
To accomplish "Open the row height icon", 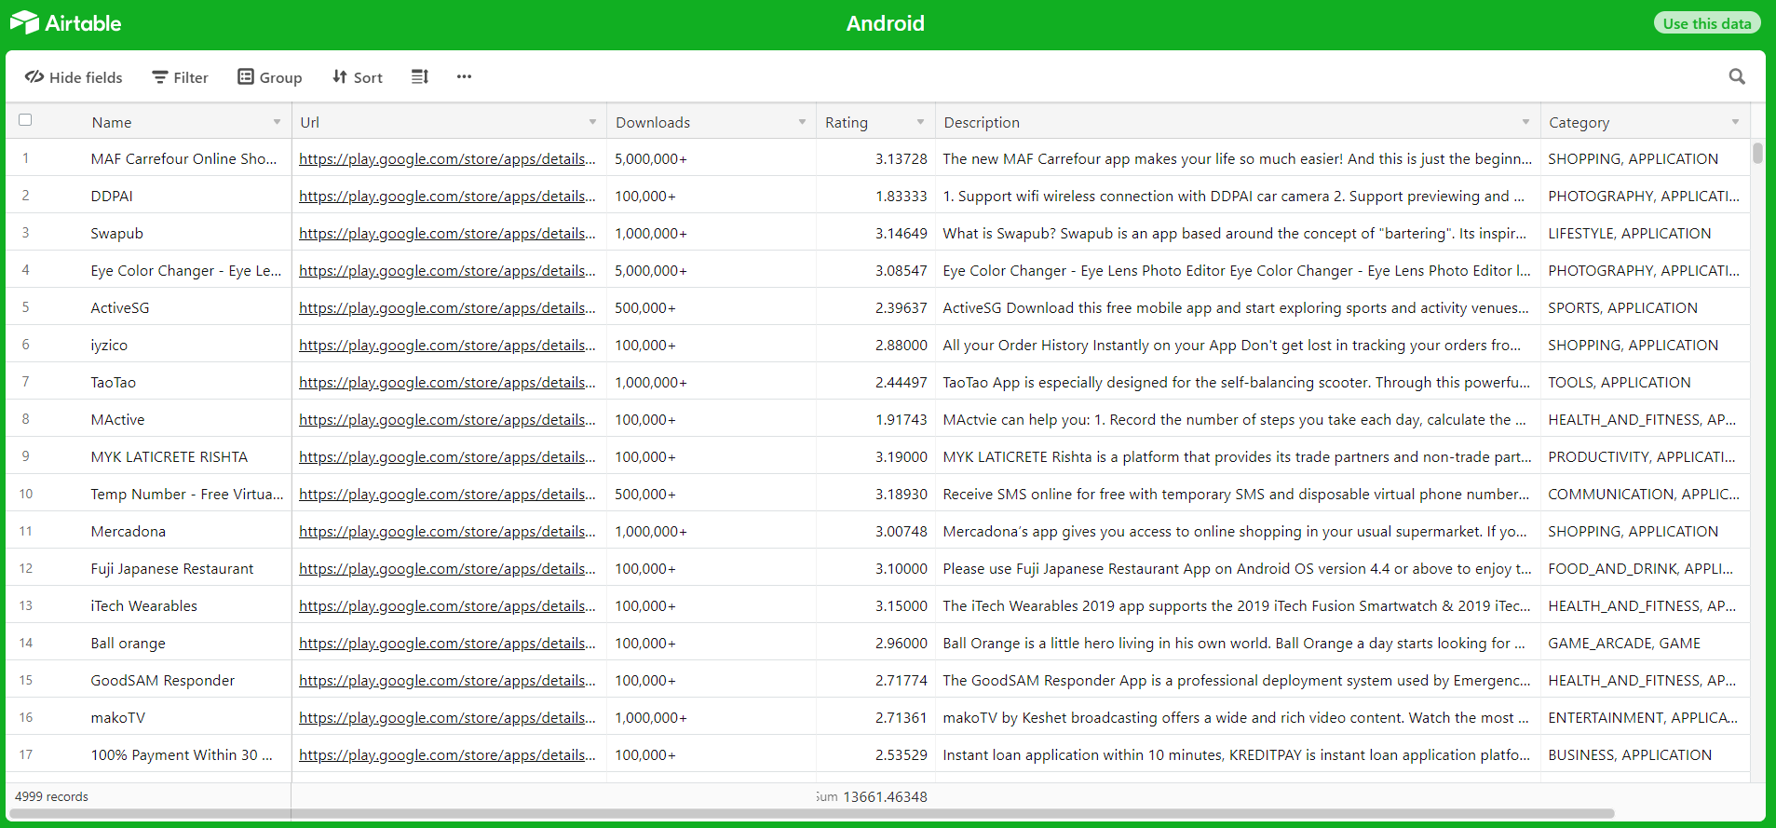I will [x=420, y=76].
